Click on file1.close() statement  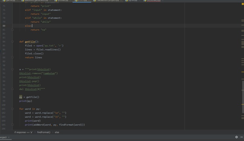point(34,54)
